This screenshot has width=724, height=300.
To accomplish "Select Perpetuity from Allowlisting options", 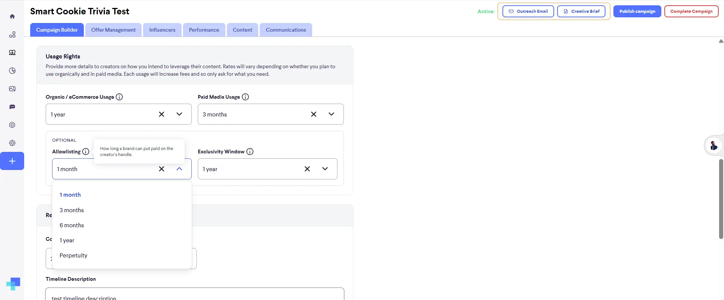I will (x=122, y=256).
